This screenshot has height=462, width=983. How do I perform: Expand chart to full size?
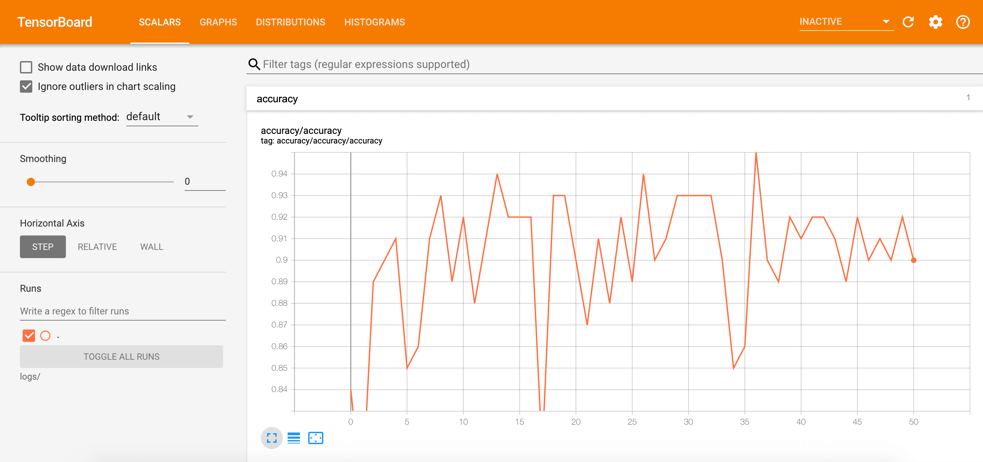click(x=272, y=438)
